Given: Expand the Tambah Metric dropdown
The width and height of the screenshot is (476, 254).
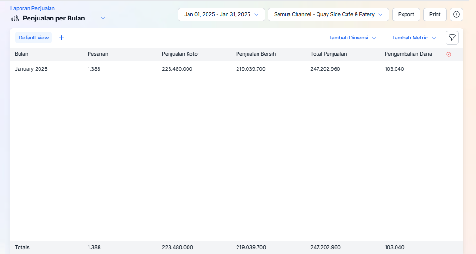Looking at the screenshot, I should (414, 38).
